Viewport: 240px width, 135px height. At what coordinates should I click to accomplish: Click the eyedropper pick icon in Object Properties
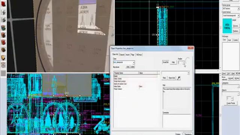click(178, 78)
